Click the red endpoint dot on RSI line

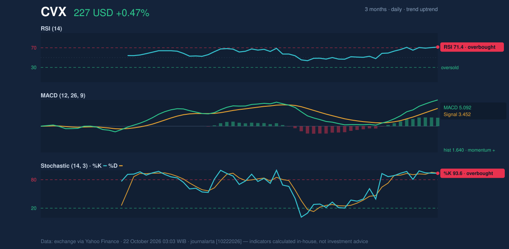click(x=438, y=47)
